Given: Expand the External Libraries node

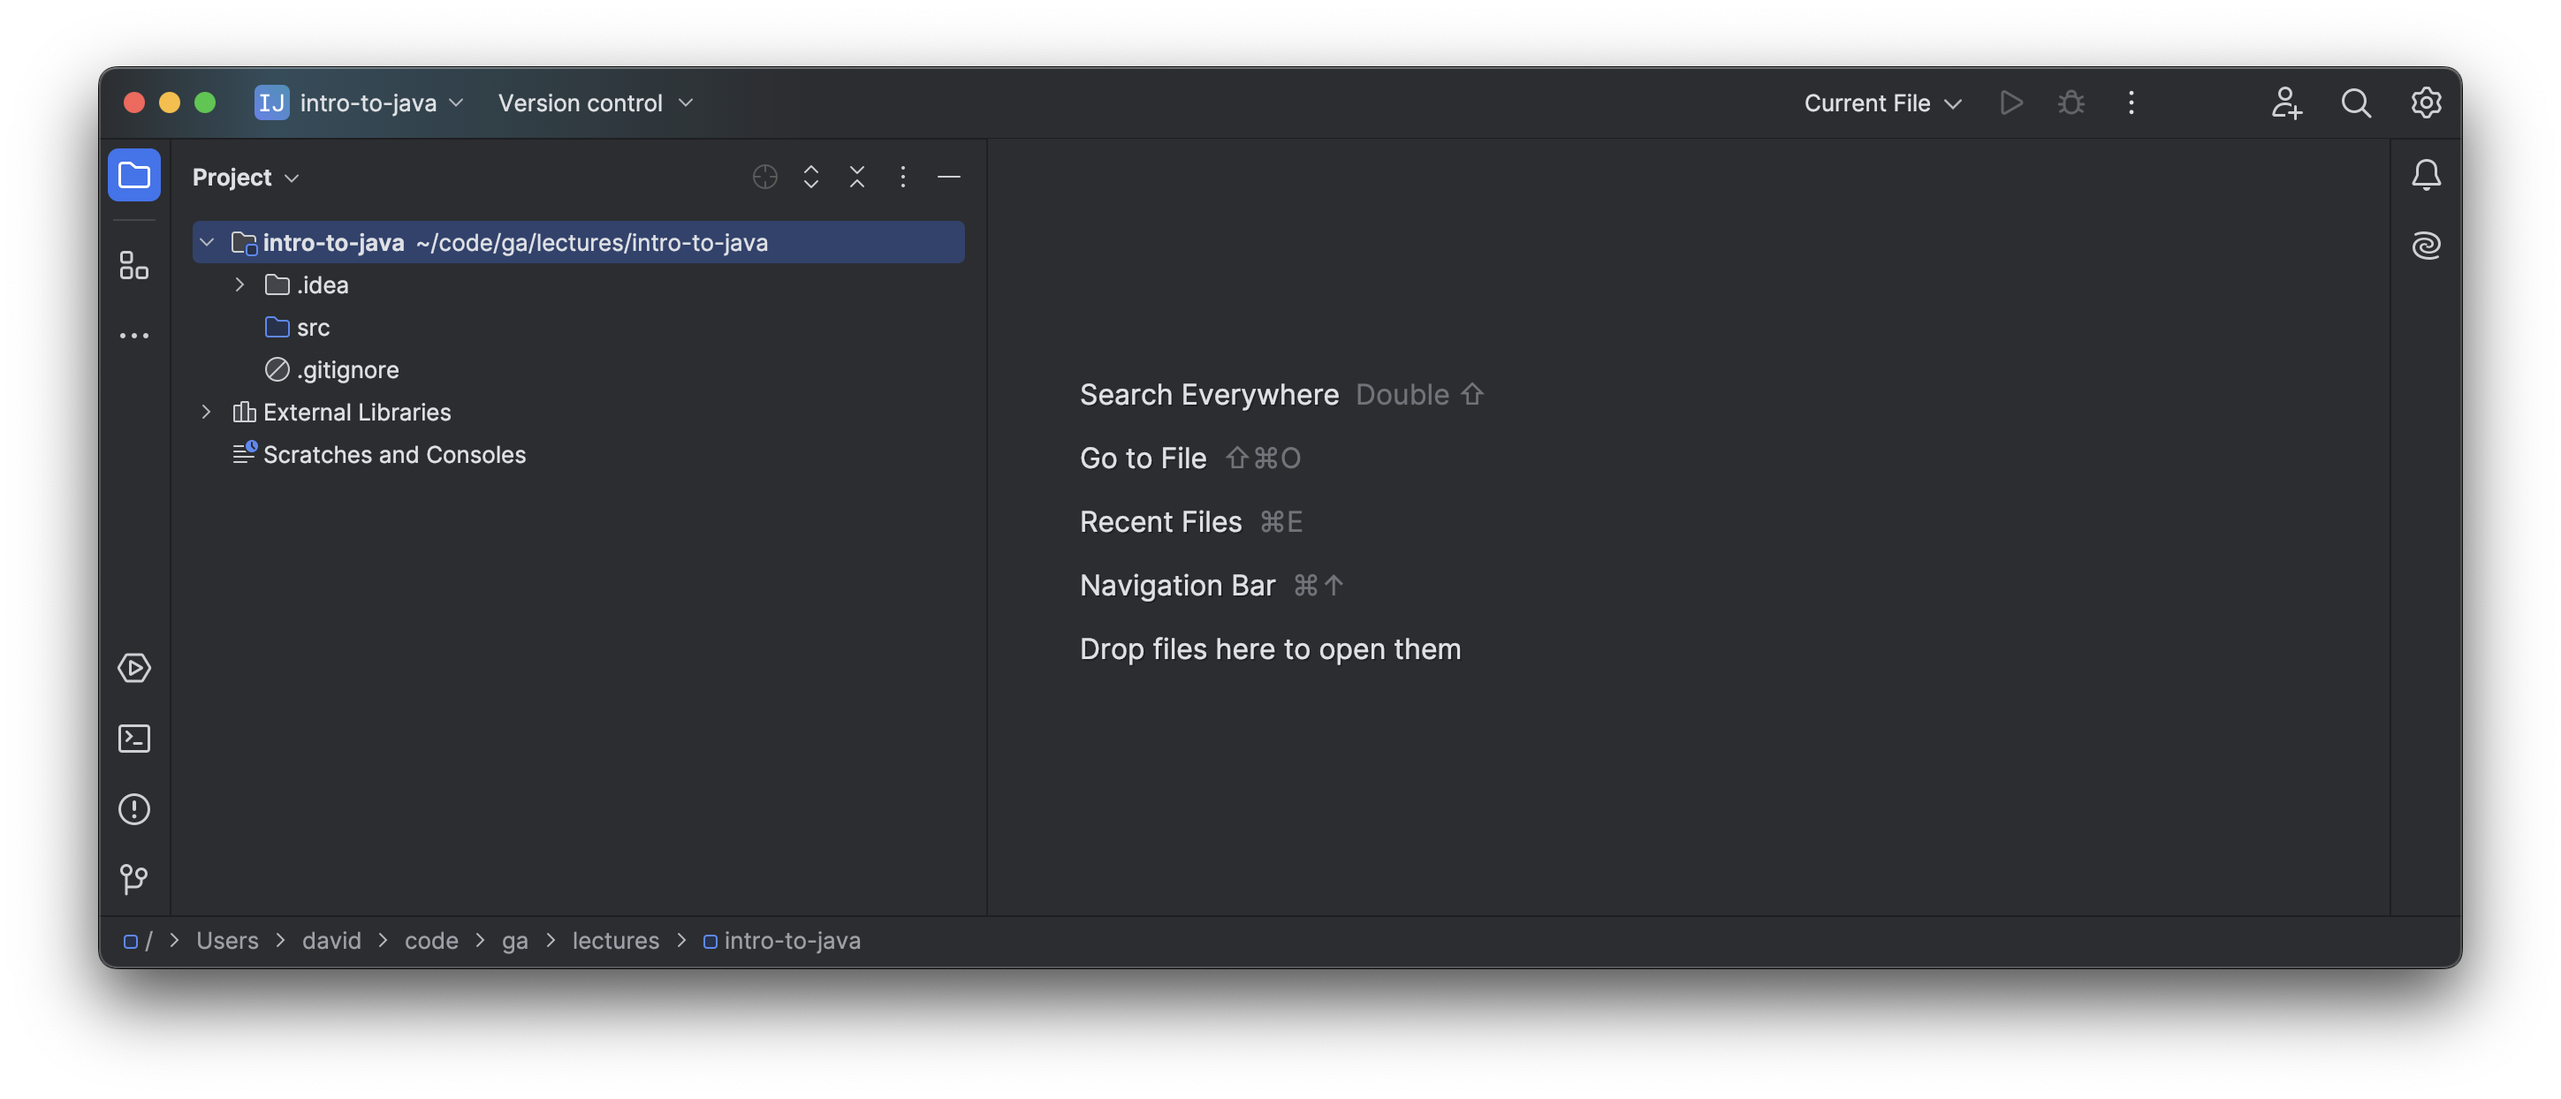Looking at the screenshot, I should click(x=206, y=412).
